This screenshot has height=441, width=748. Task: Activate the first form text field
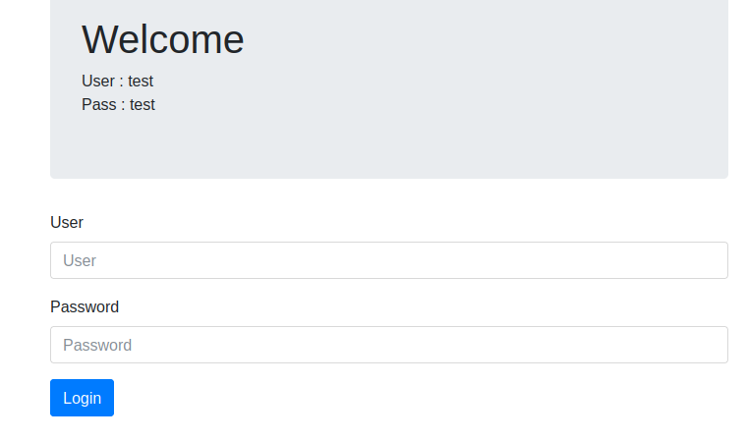(x=389, y=260)
